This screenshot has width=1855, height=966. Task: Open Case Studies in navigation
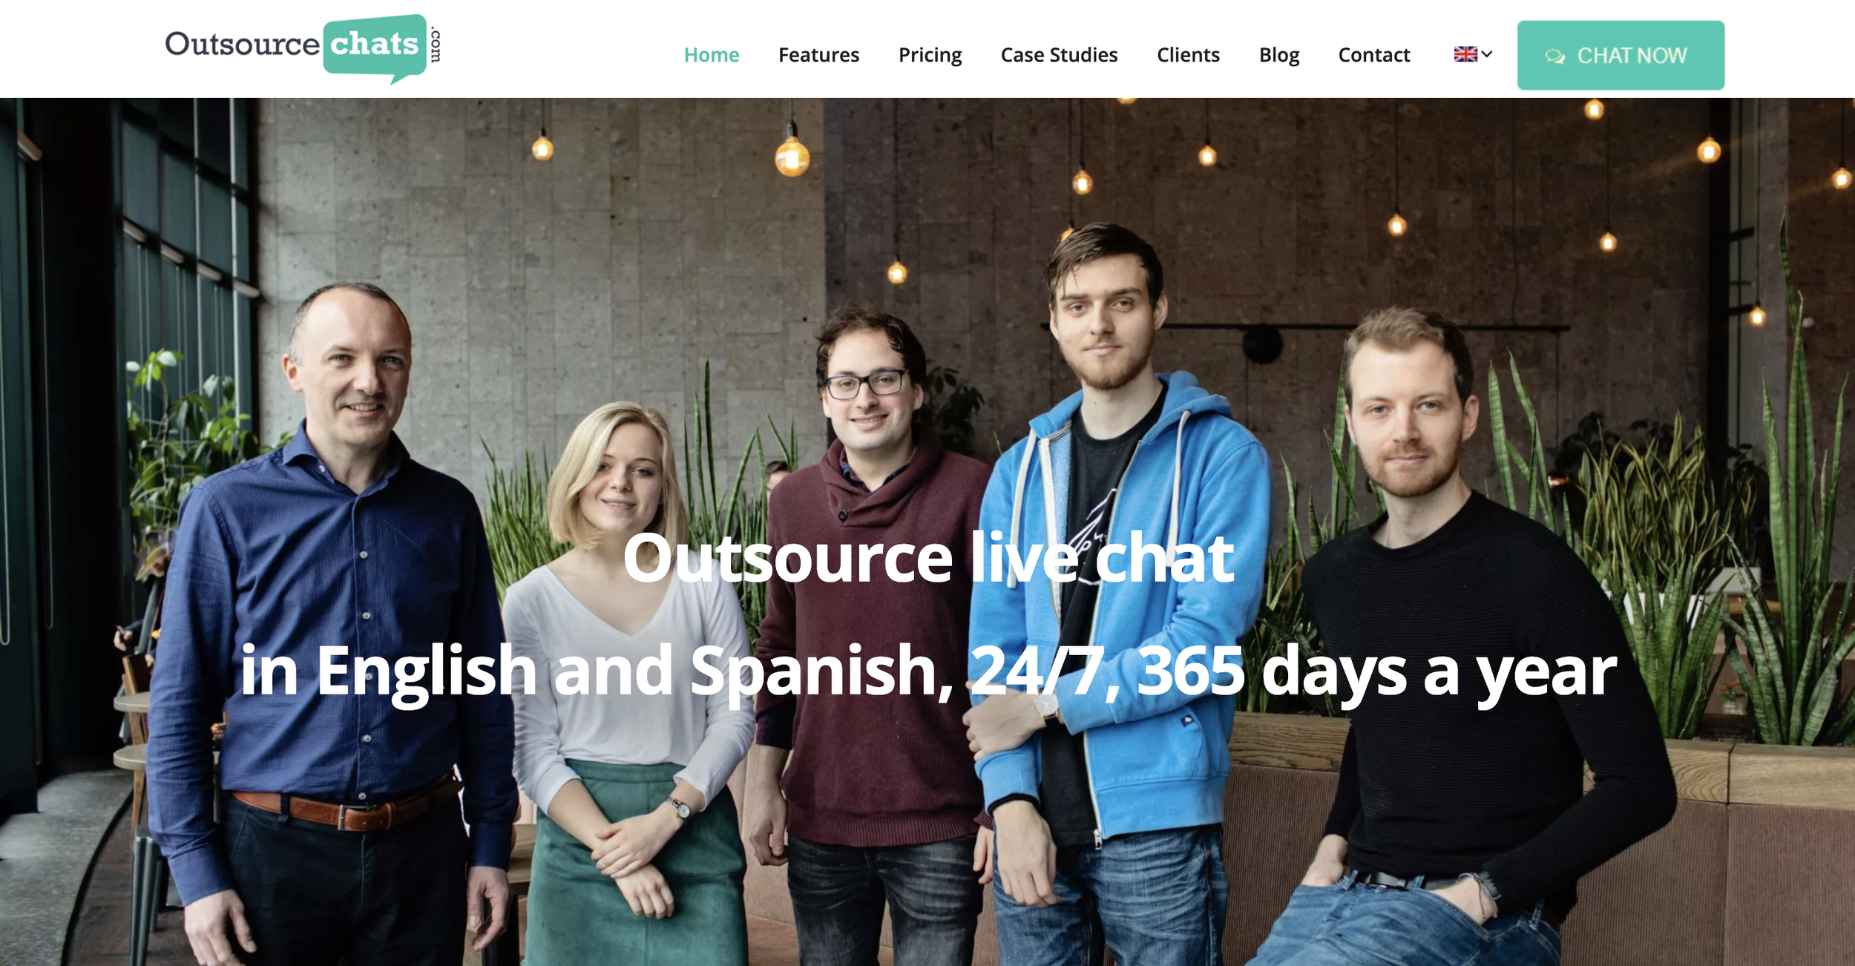1059,55
